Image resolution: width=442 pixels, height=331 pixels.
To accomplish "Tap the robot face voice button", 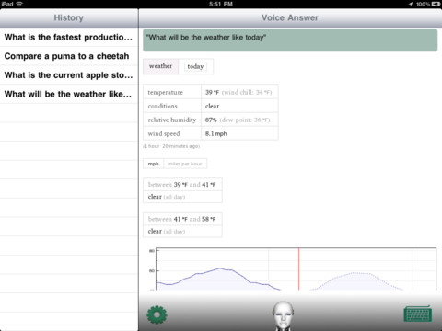I will (283, 315).
